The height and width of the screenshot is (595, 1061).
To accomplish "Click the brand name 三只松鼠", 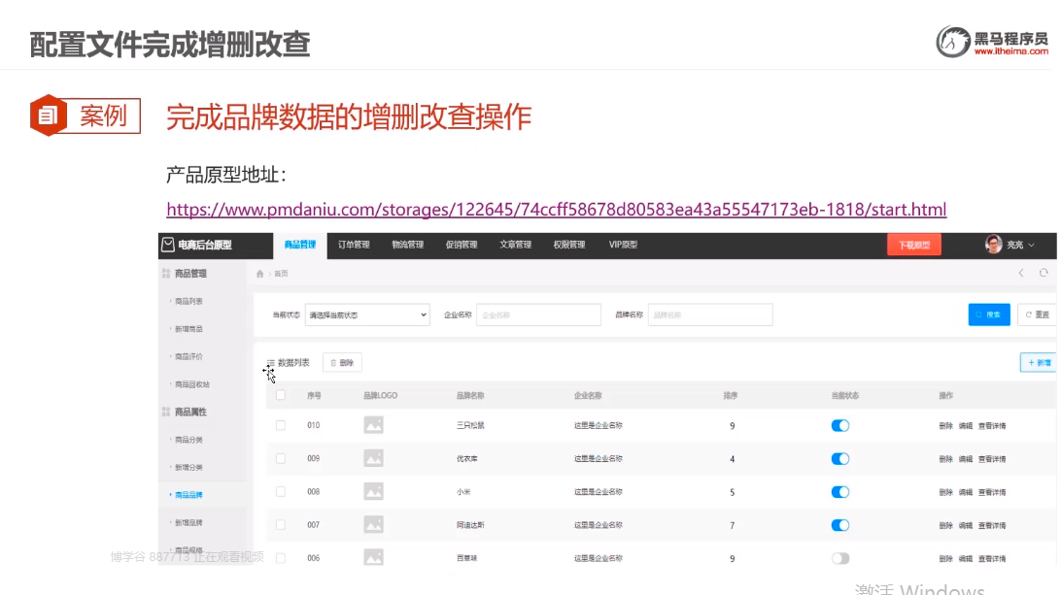I will click(470, 425).
